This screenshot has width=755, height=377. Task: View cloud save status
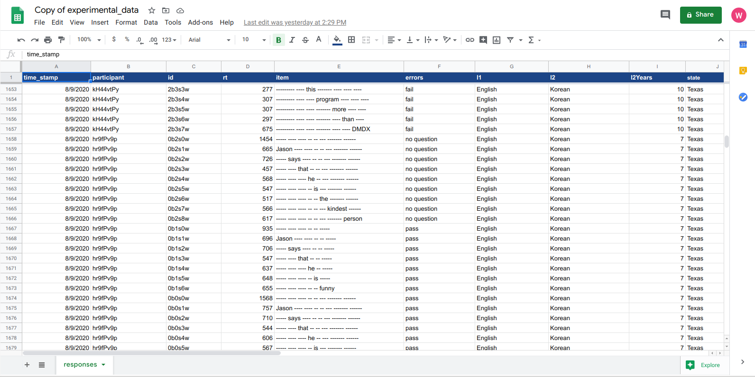coord(180,10)
